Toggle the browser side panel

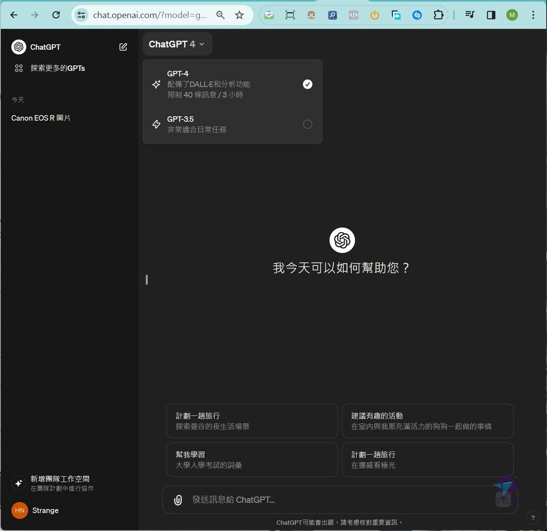coord(491,15)
